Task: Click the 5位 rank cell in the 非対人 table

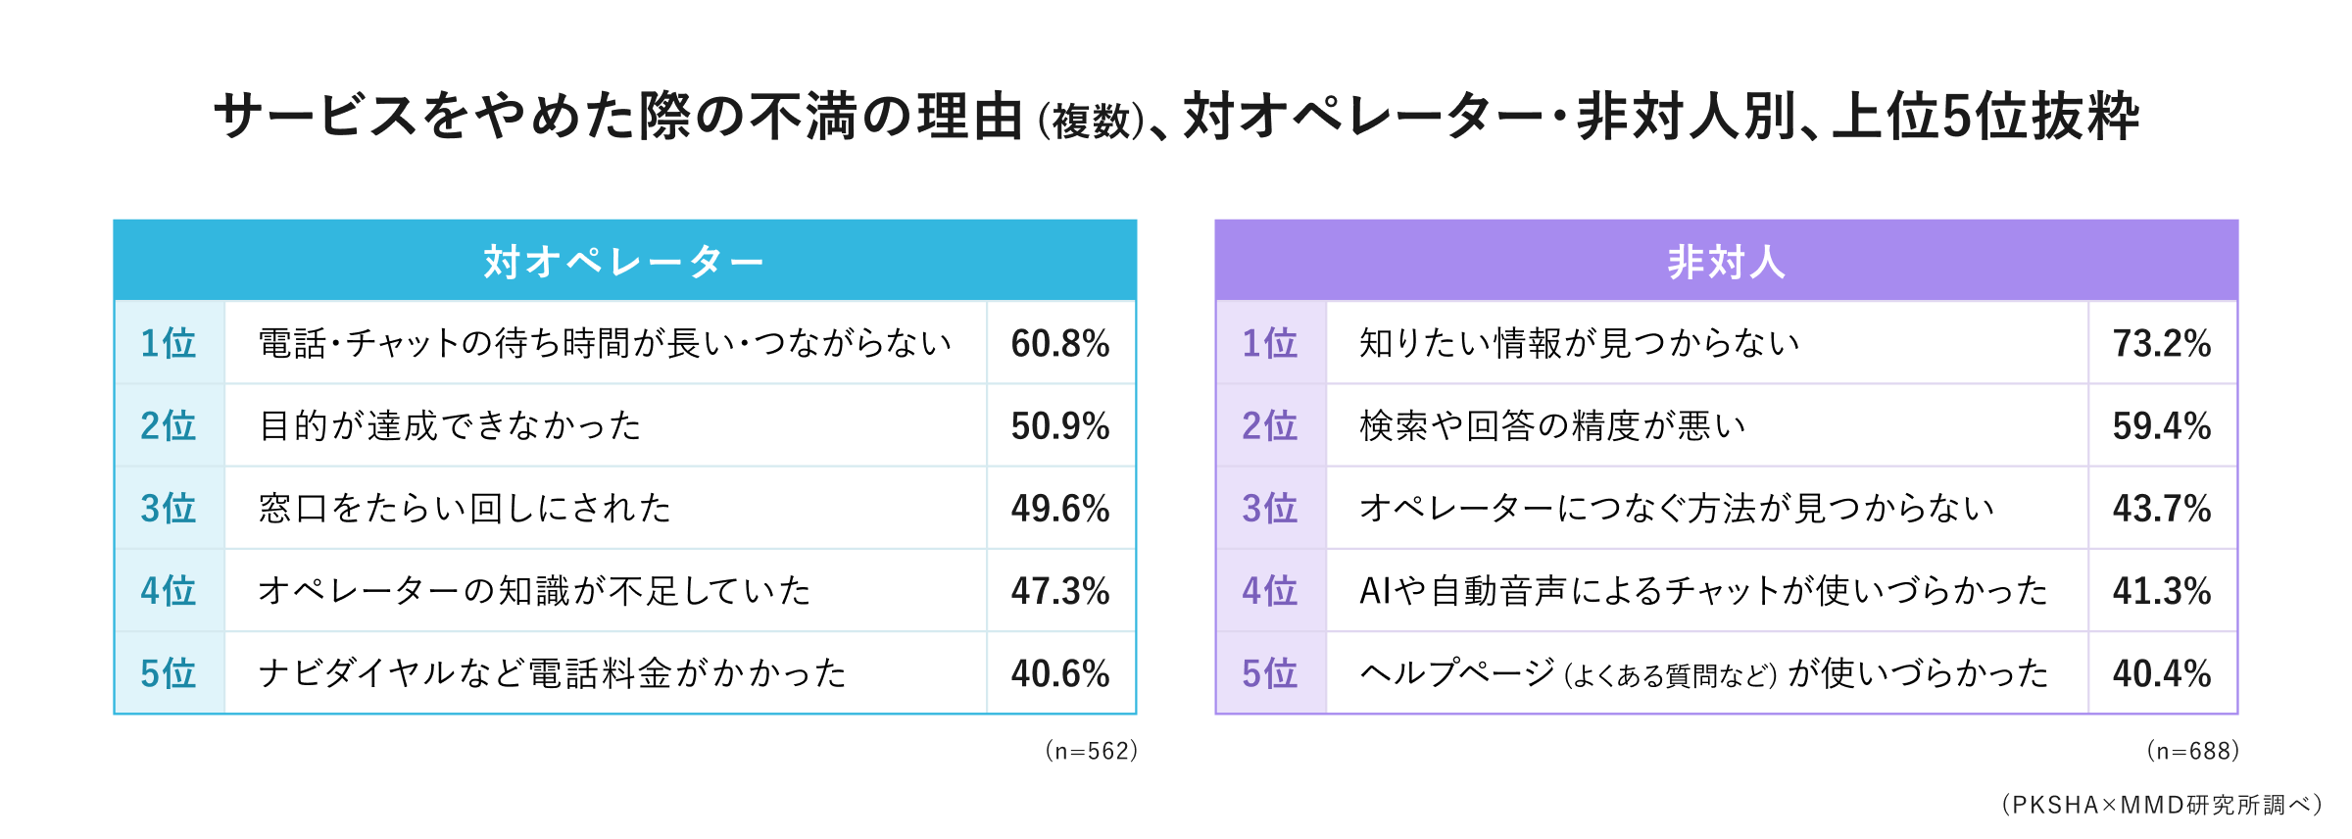Action: click(x=1271, y=672)
